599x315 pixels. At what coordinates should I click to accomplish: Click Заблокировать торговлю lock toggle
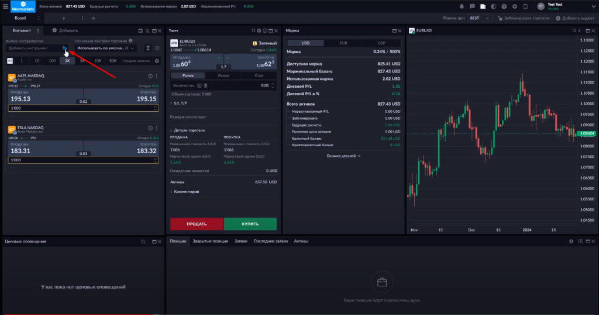[524, 18]
